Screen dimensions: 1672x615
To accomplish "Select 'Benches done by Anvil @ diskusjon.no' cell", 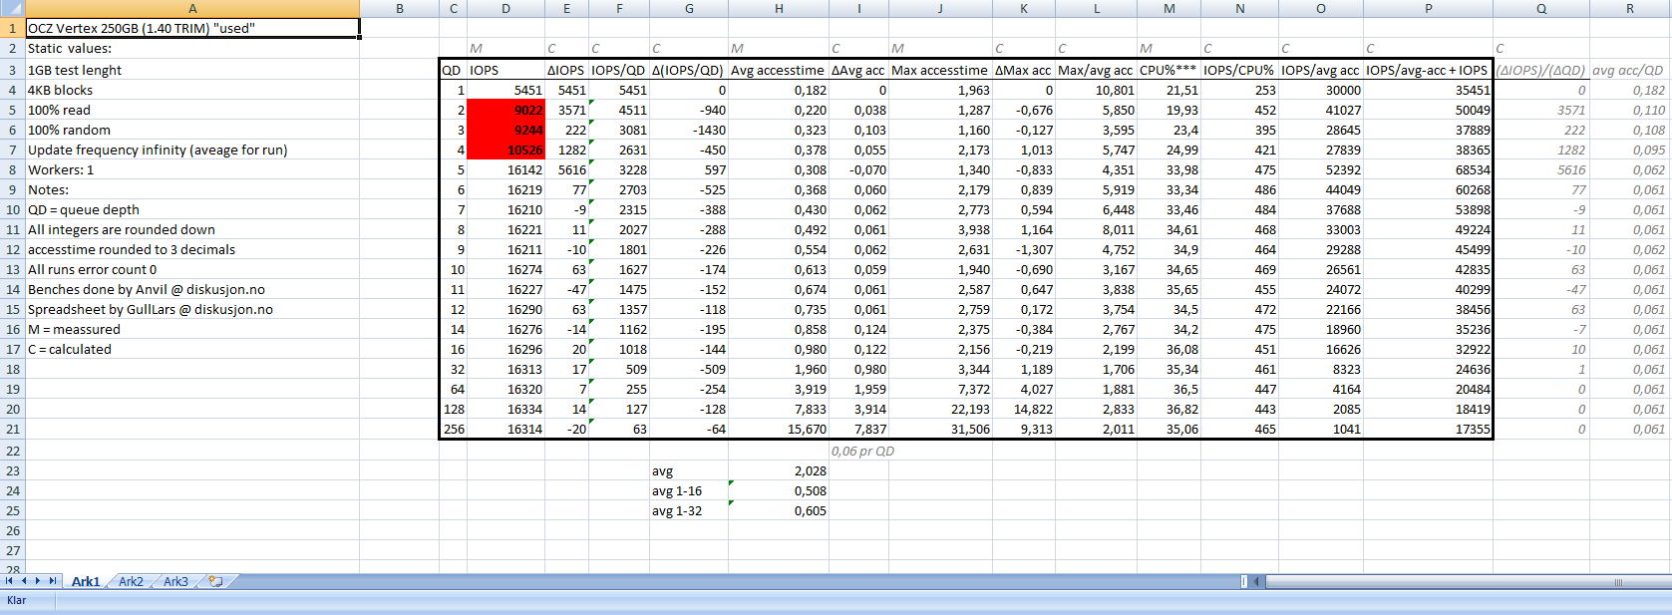I will [192, 289].
